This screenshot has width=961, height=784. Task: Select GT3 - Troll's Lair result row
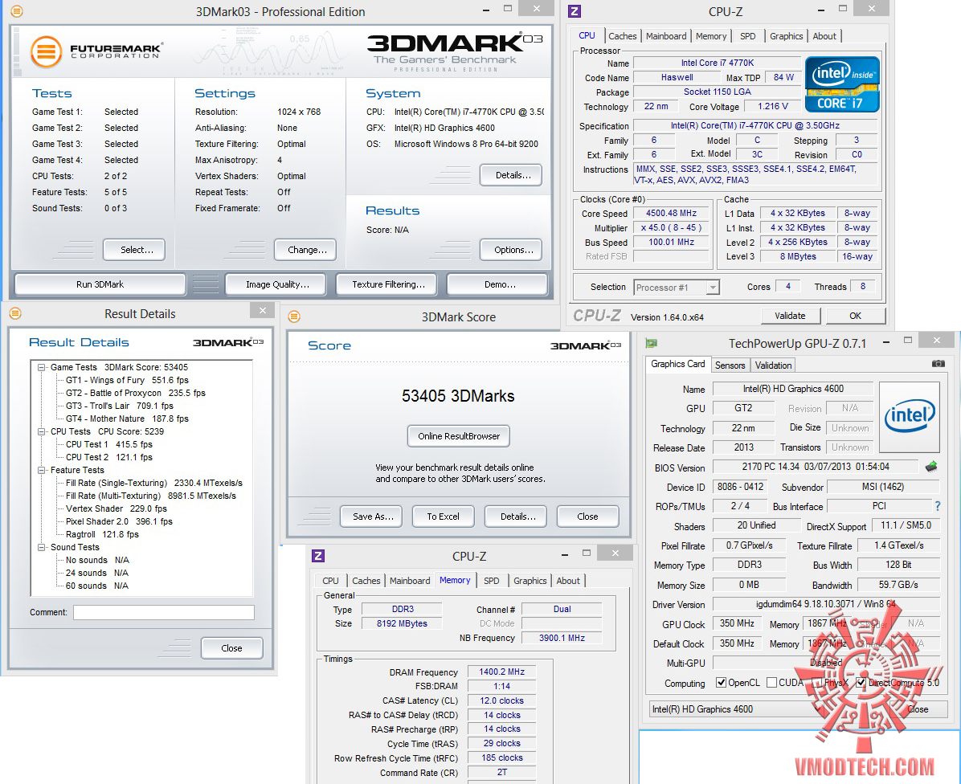(120, 406)
